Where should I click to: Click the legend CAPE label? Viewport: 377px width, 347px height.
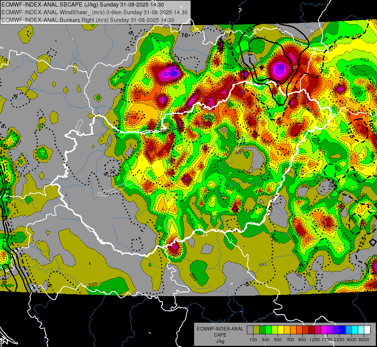coord(220,335)
